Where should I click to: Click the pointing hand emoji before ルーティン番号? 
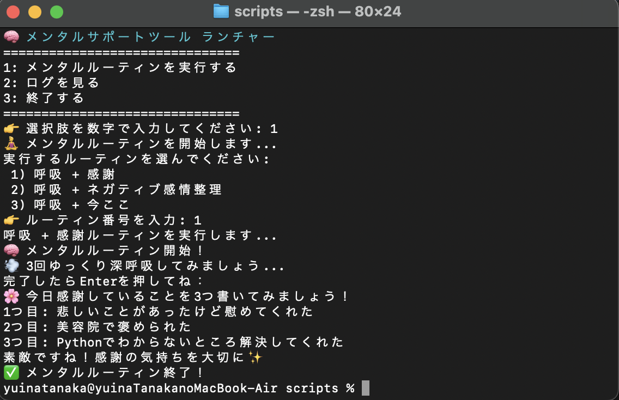click(x=11, y=220)
